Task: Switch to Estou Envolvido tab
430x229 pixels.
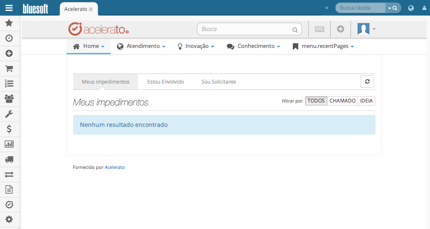Action: click(x=166, y=82)
